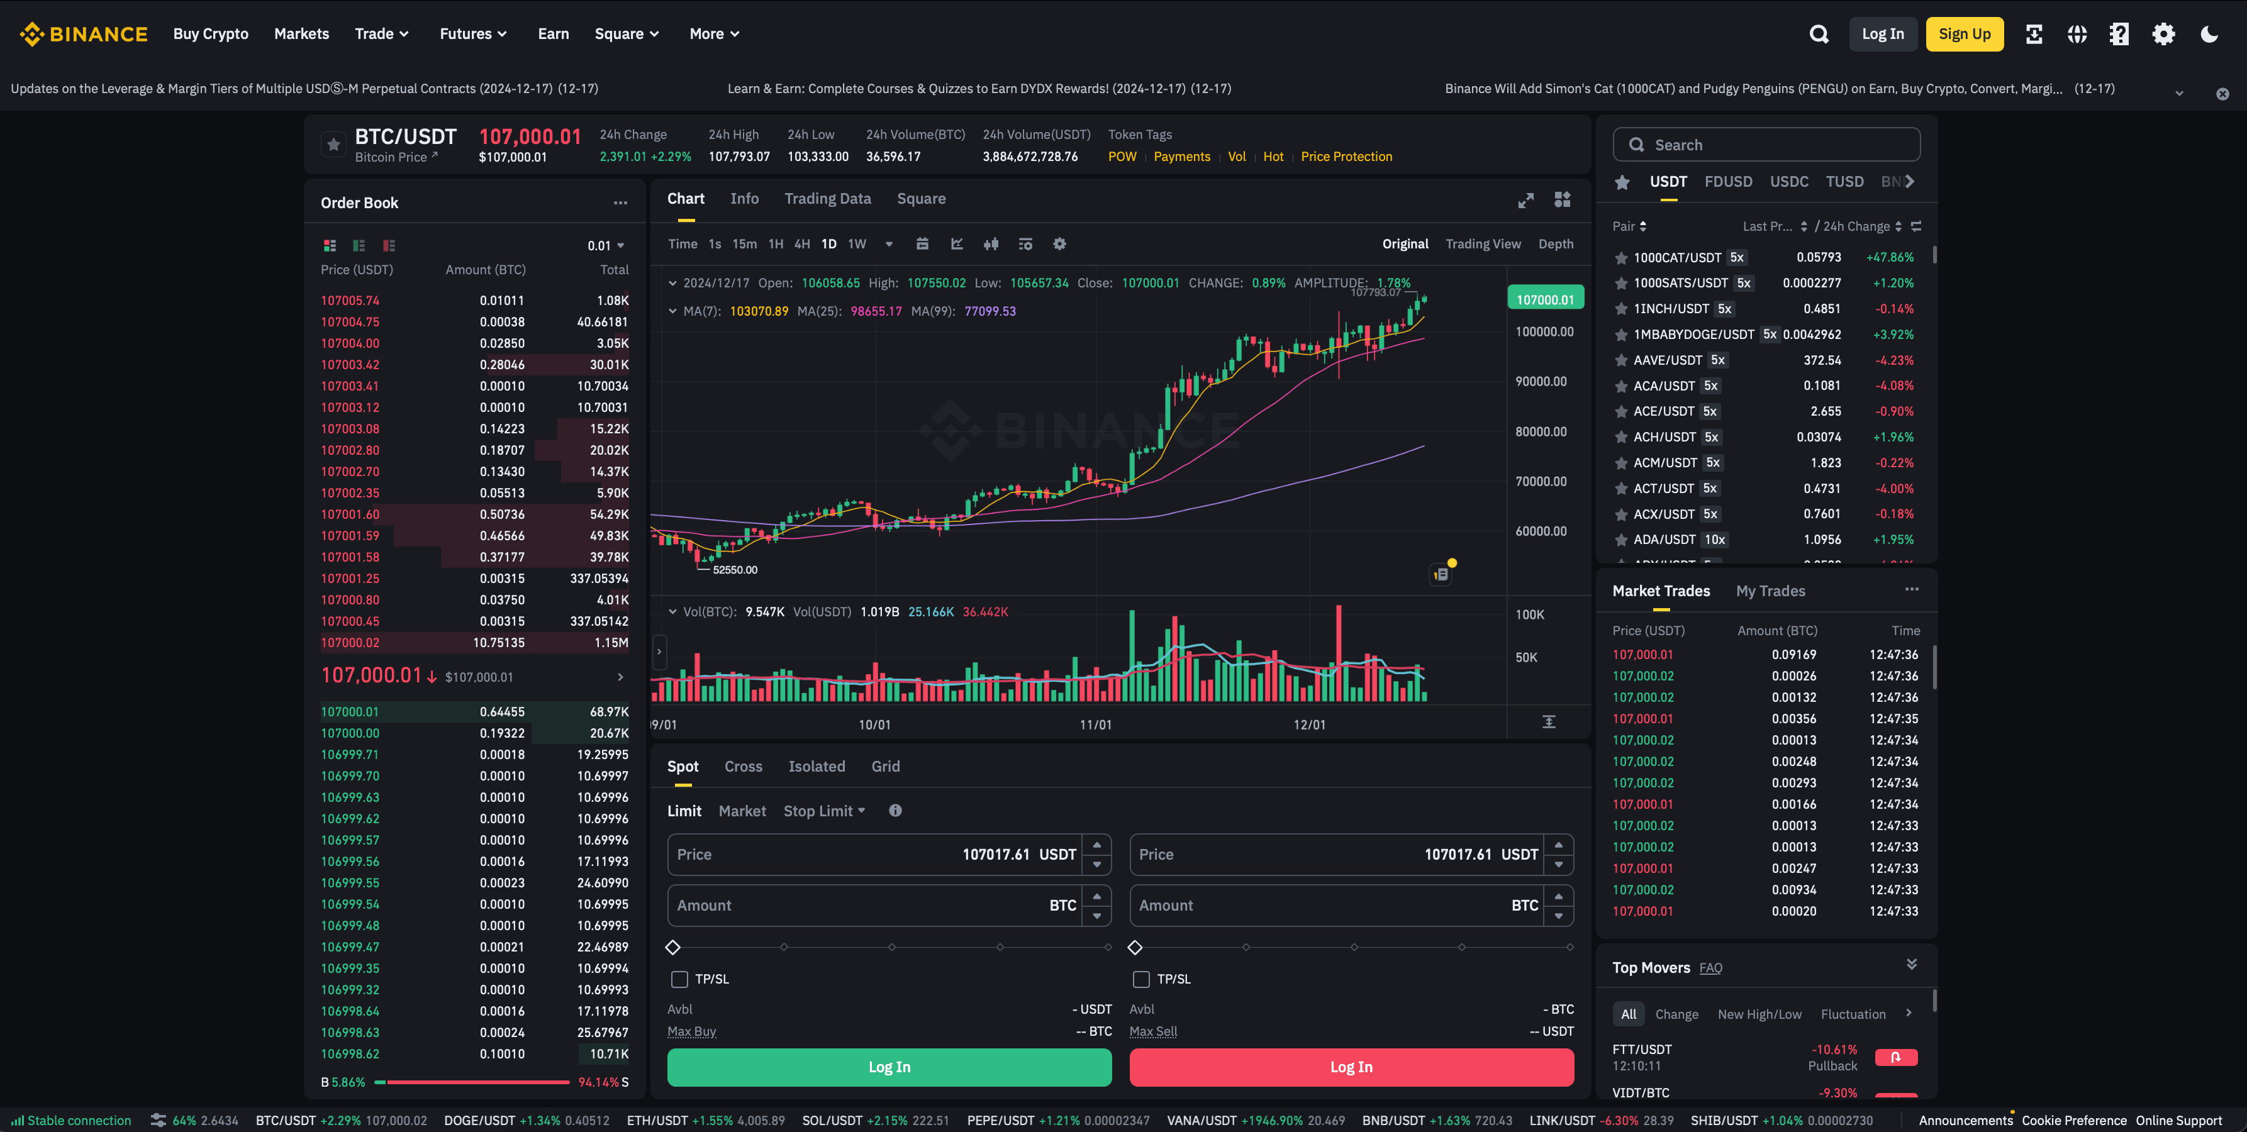The height and width of the screenshot is (1132, 2247).
Task: Click the candlestick chart type icon
Action: 991,244
